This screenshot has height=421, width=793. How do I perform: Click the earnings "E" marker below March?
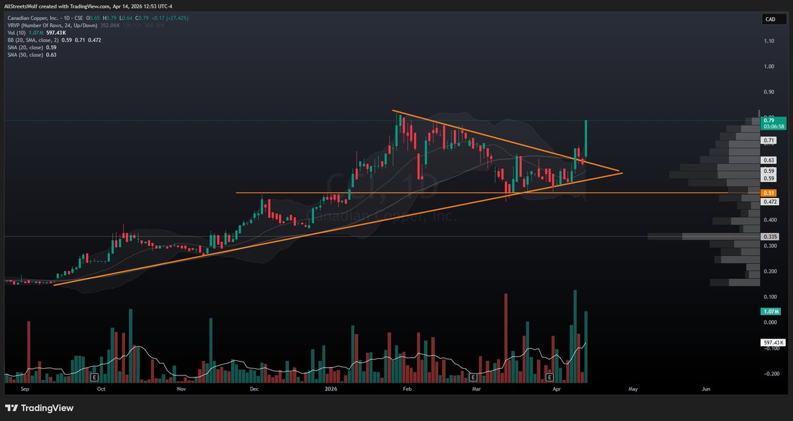[472, 378]
